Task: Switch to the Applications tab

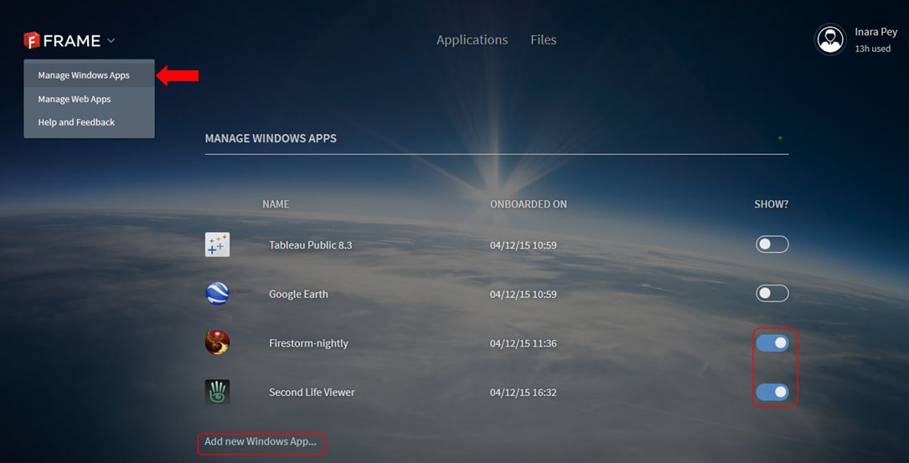Action: coord(472,40)
